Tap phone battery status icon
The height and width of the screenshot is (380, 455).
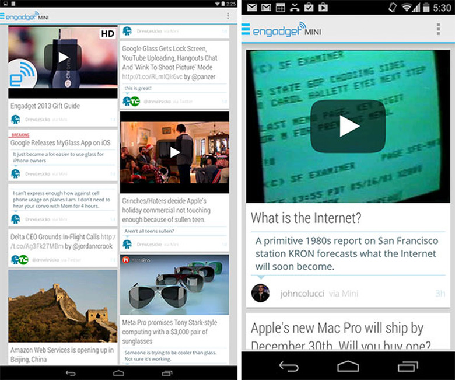pyautogui.click(x=426, y=7)
